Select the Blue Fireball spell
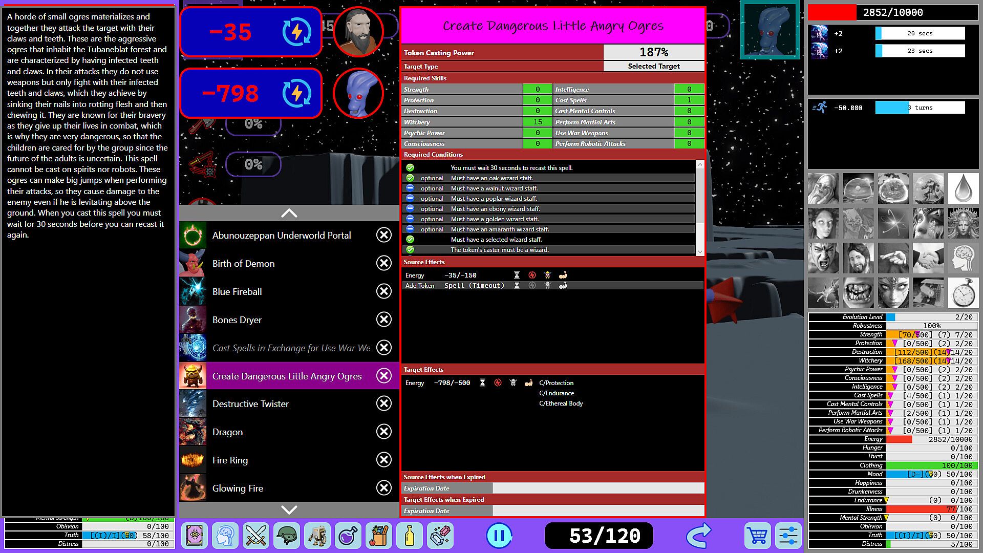Screen dimensions: 983x553 [237, 291]
